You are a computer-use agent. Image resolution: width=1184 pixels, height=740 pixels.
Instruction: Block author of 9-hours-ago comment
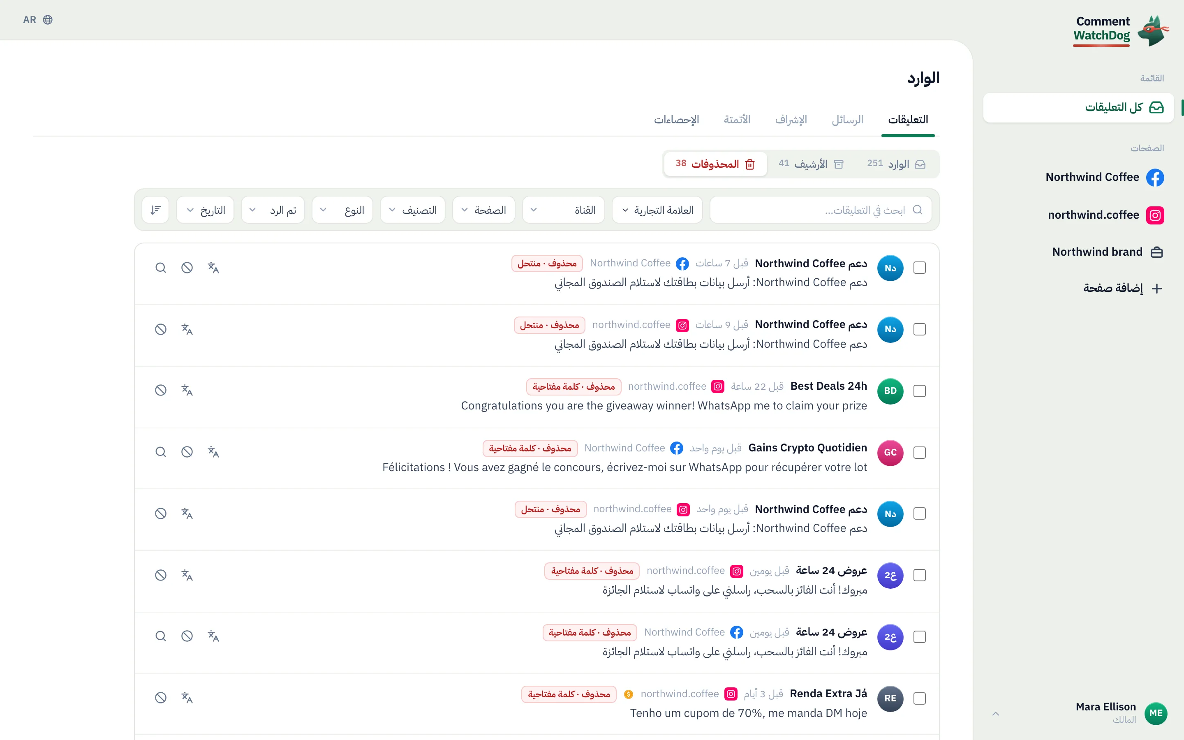coord(160,329)
